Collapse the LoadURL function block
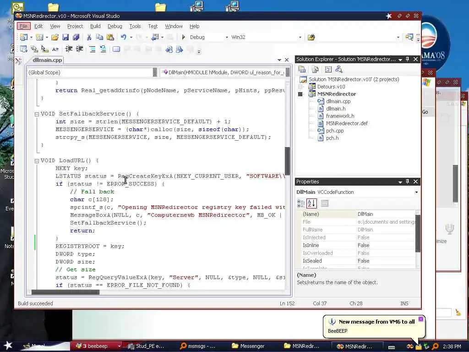The width and height of the screenshot is (469, 352). 37,161
